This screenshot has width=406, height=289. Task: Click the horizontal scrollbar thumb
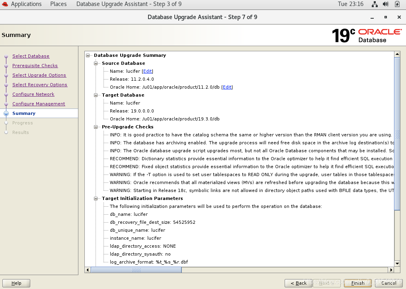click(136, 270)
